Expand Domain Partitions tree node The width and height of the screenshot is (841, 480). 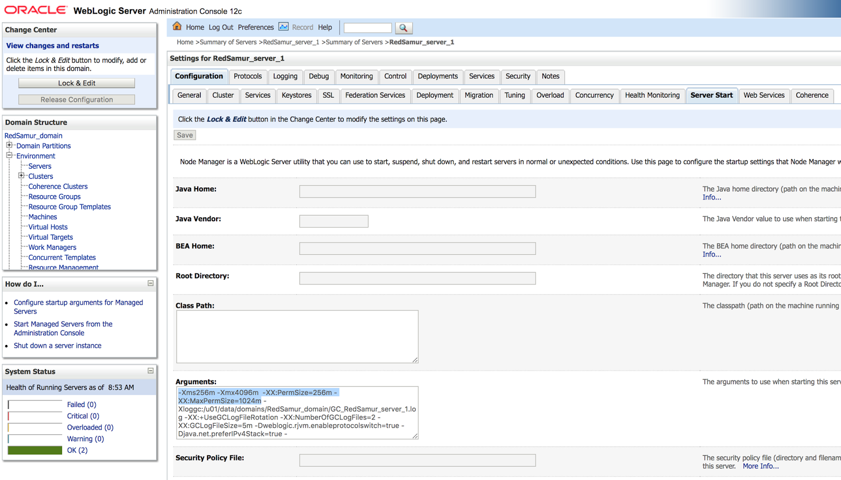(x=9, y=145)
